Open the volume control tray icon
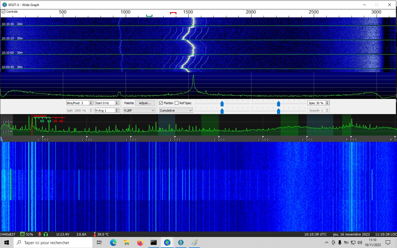Screen dimensions: 397x248 [x=360, y=242]
